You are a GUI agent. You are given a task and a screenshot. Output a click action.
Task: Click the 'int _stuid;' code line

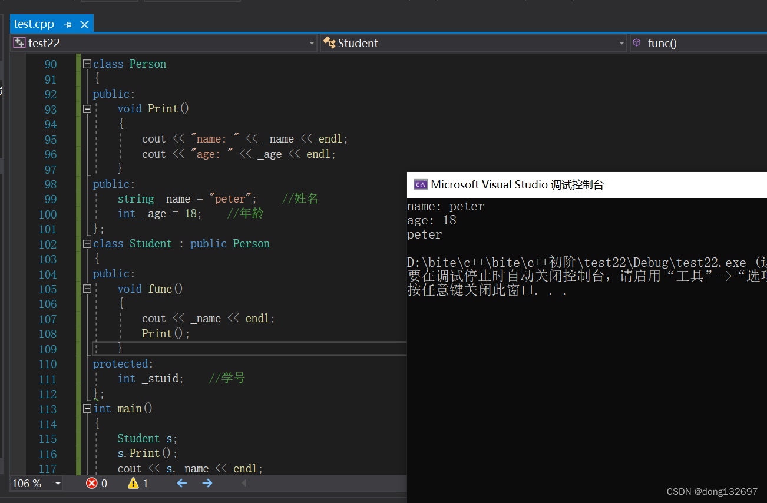tap(151, 379)
